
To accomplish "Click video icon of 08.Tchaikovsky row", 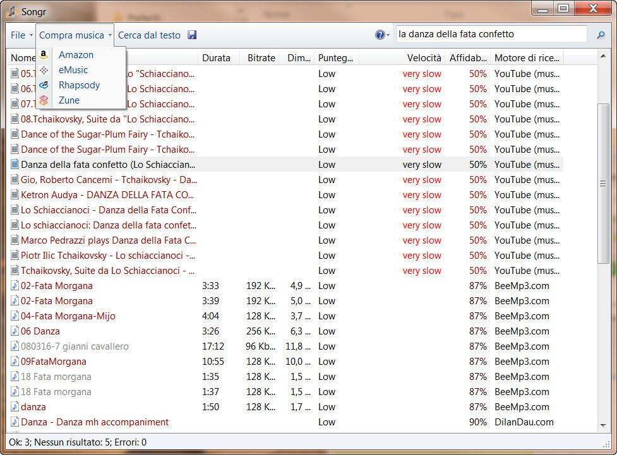I will [15, 119].
